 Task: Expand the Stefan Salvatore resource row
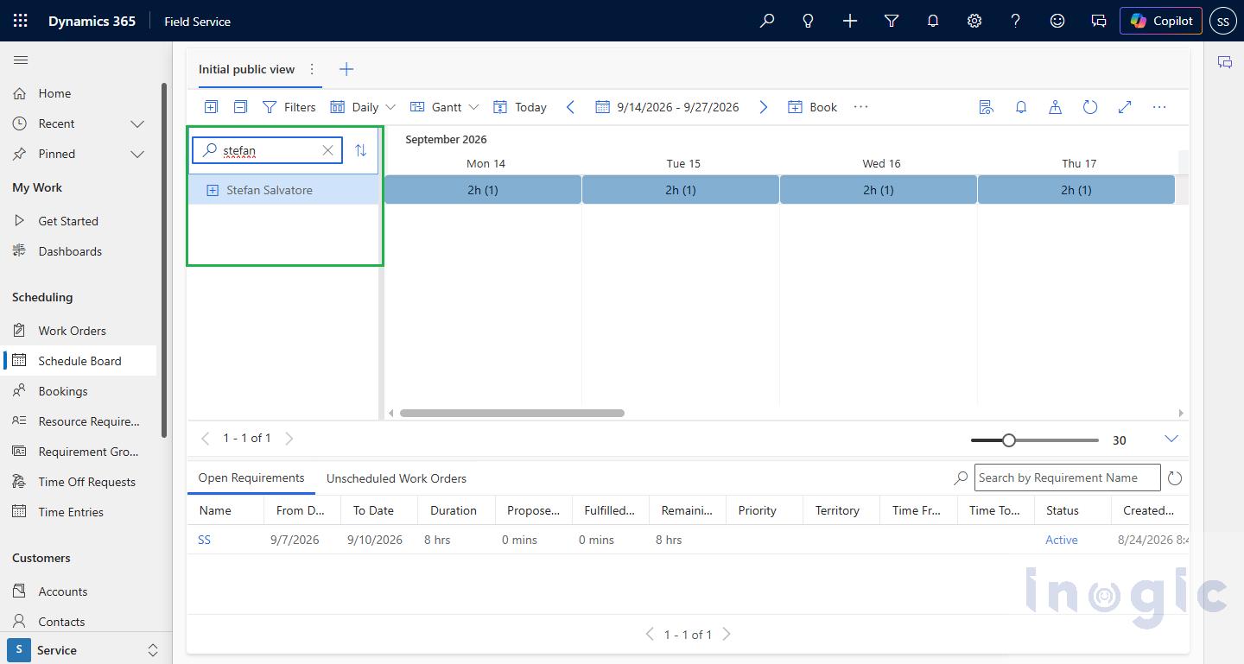(x=213, y=190)
